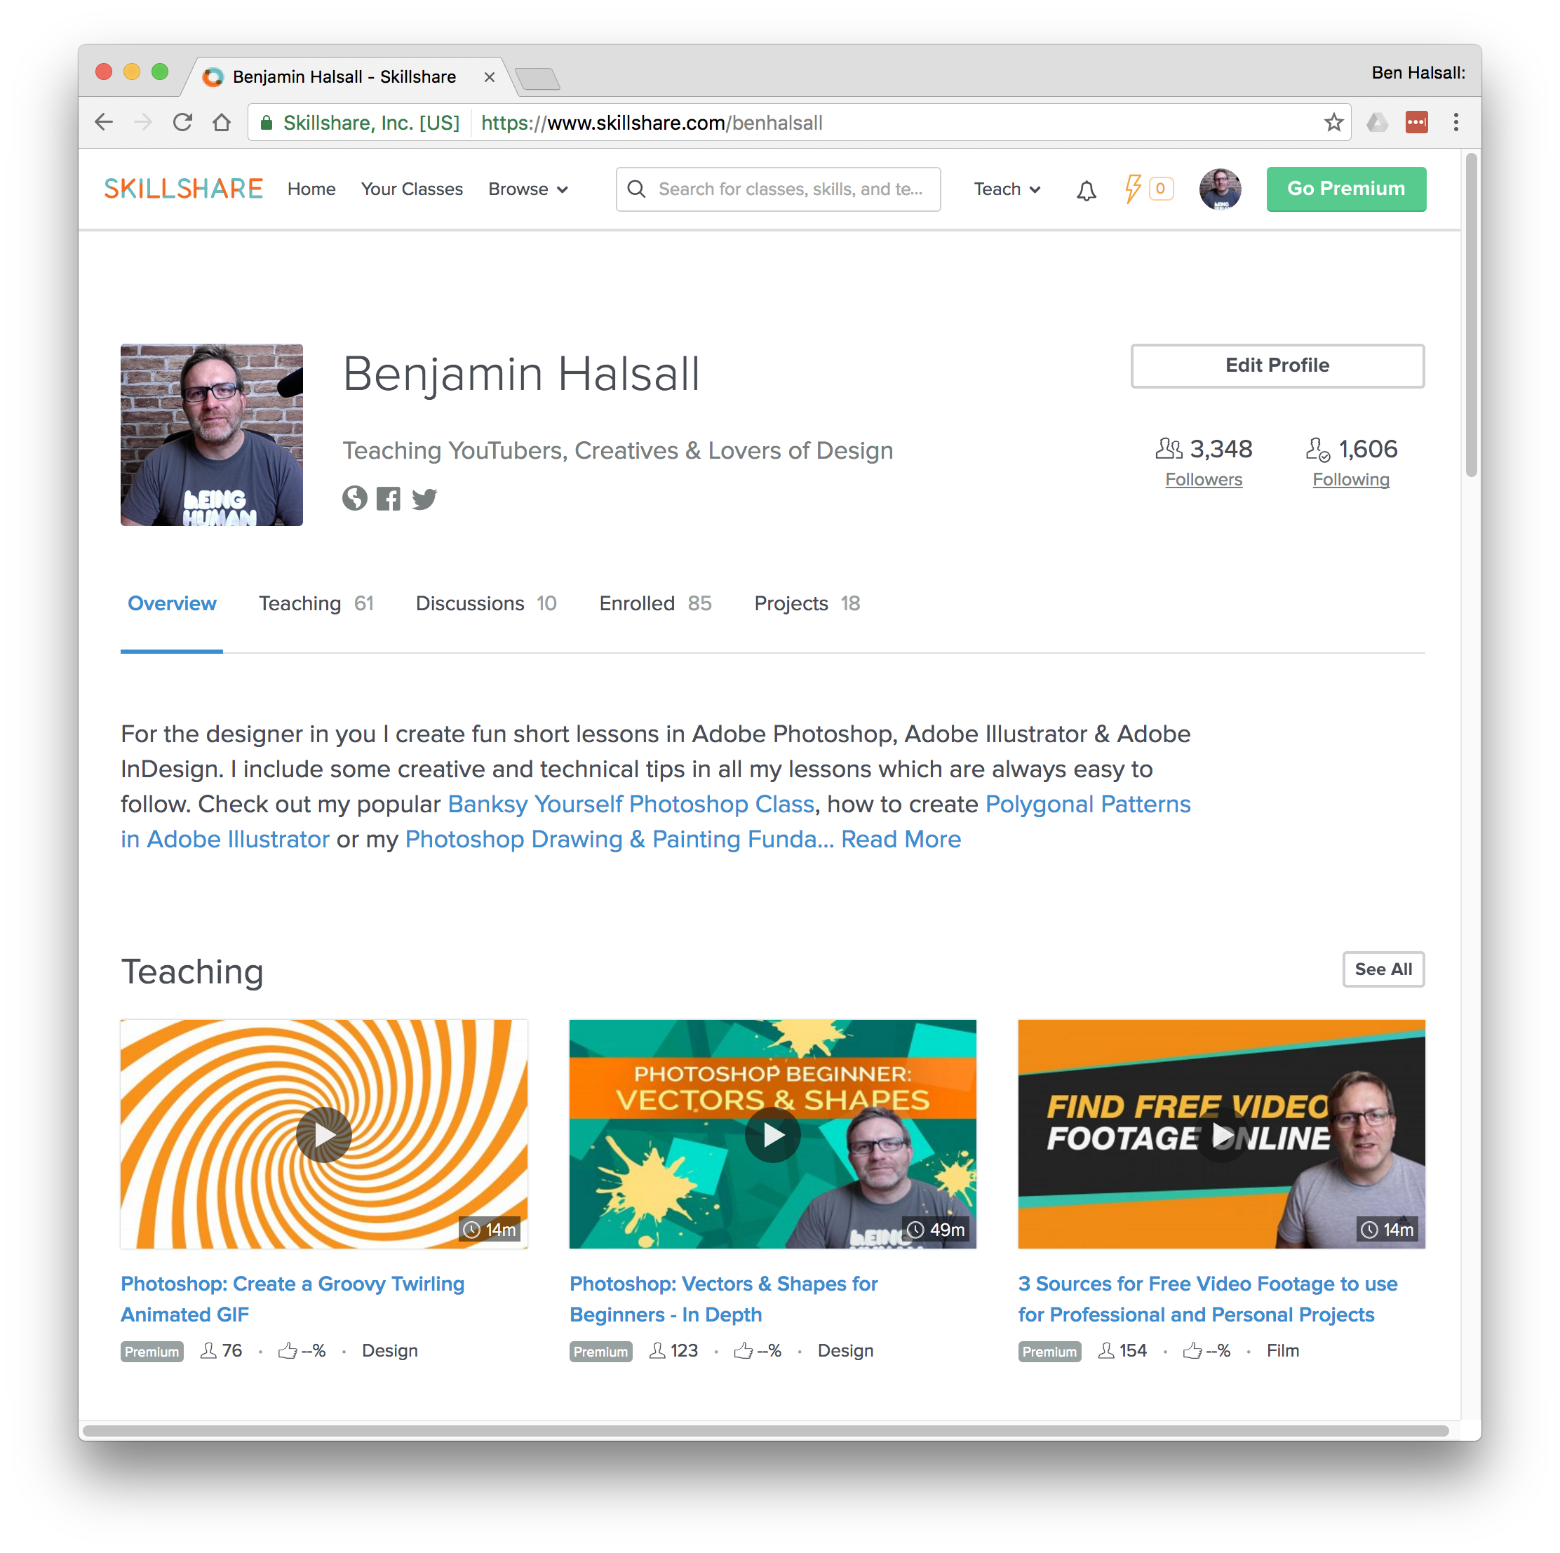
Task: Click Edit Profile button
Action: point(1276,364)
